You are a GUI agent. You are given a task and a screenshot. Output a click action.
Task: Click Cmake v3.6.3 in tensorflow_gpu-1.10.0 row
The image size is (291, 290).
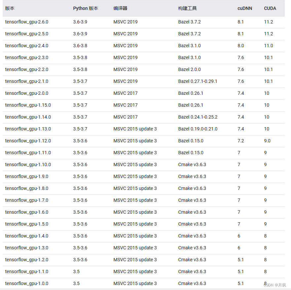tap(192, 164)
